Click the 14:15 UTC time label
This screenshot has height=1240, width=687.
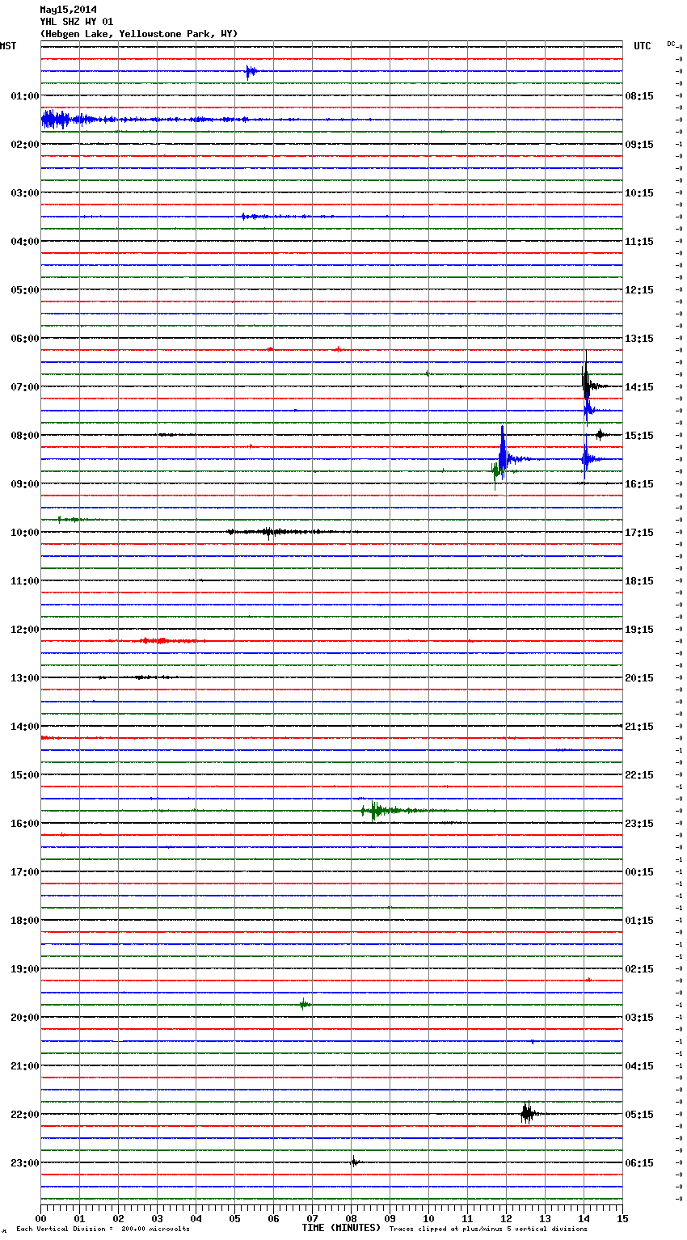(x=639, y=387)
